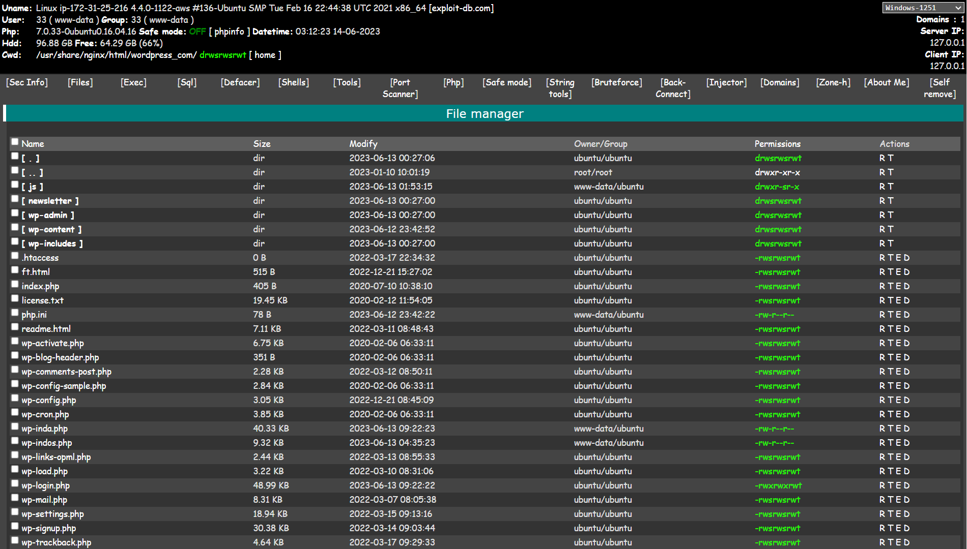Switch to the Files section
The height and width of the screenshot is (549, 967).
[x=80, y=82]
